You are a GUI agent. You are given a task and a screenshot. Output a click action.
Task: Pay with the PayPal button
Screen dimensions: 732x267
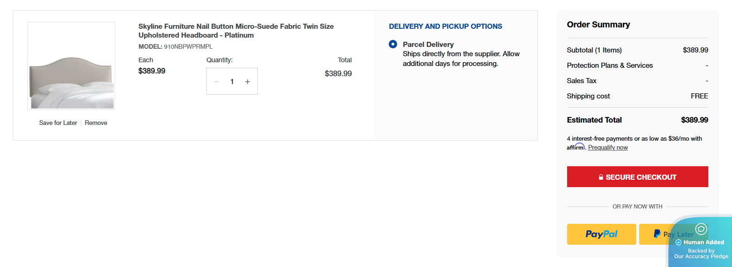pyautogui.click(x=601, y=234)
